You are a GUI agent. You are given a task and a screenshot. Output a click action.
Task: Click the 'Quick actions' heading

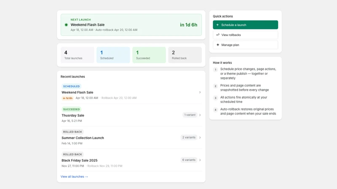click(223, 16)
